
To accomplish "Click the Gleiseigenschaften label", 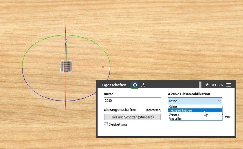I will coord(120,110).
